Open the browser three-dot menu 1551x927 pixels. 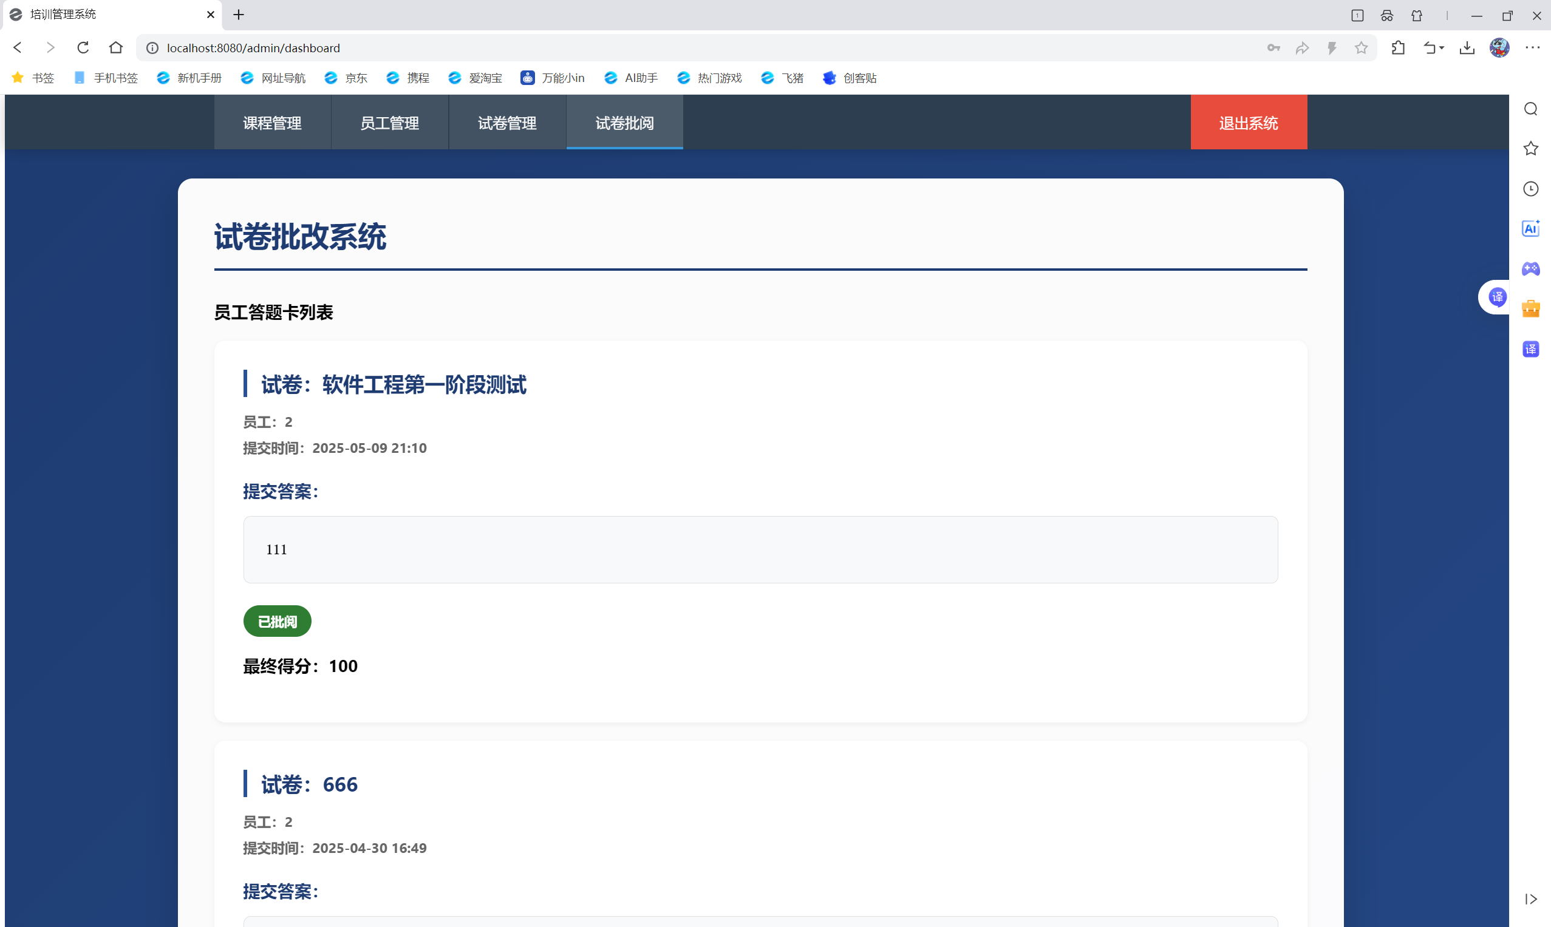1532,48
